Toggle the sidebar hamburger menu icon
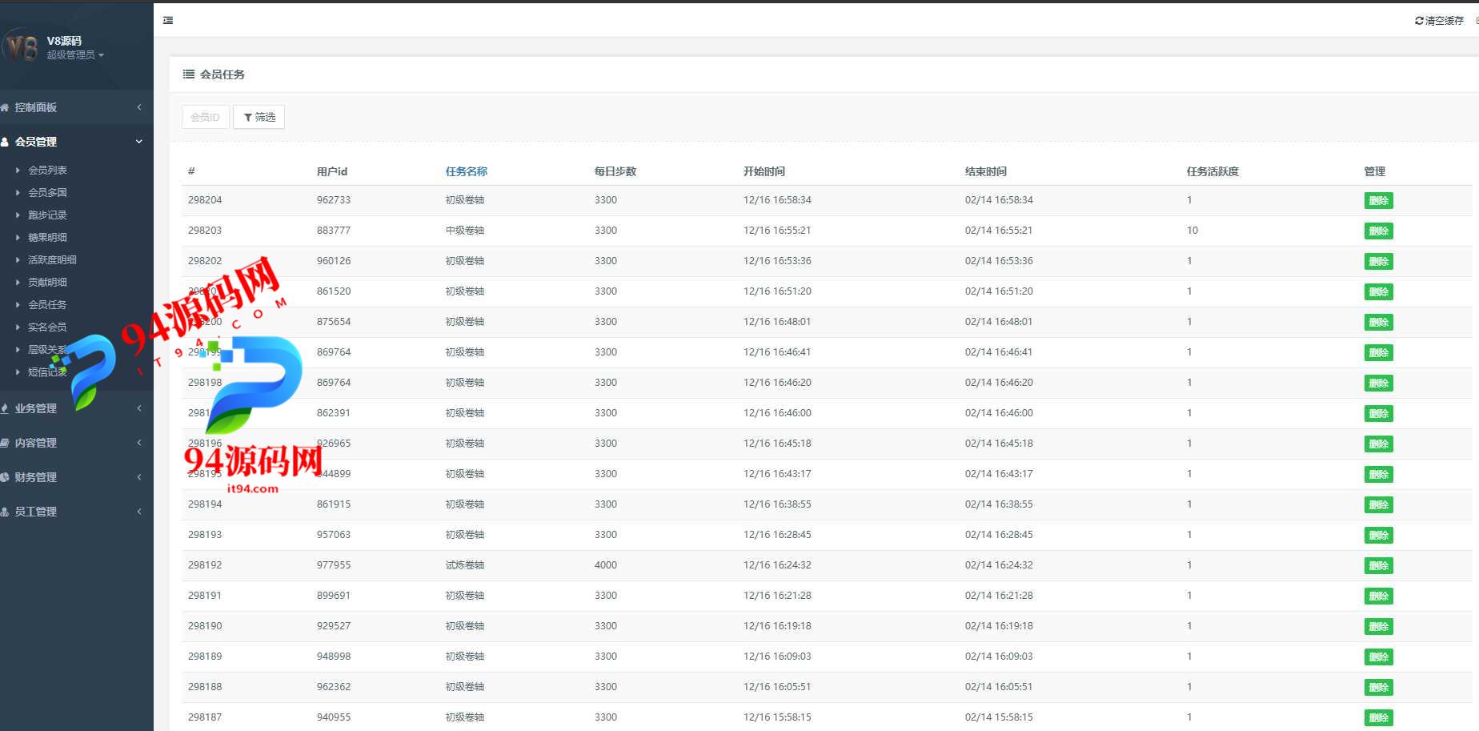1479x731 pixels. tap(168, 20)
